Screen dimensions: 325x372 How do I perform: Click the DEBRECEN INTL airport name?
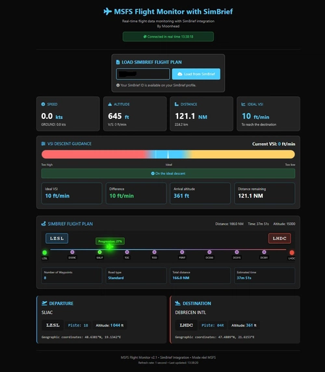(190, 312)
